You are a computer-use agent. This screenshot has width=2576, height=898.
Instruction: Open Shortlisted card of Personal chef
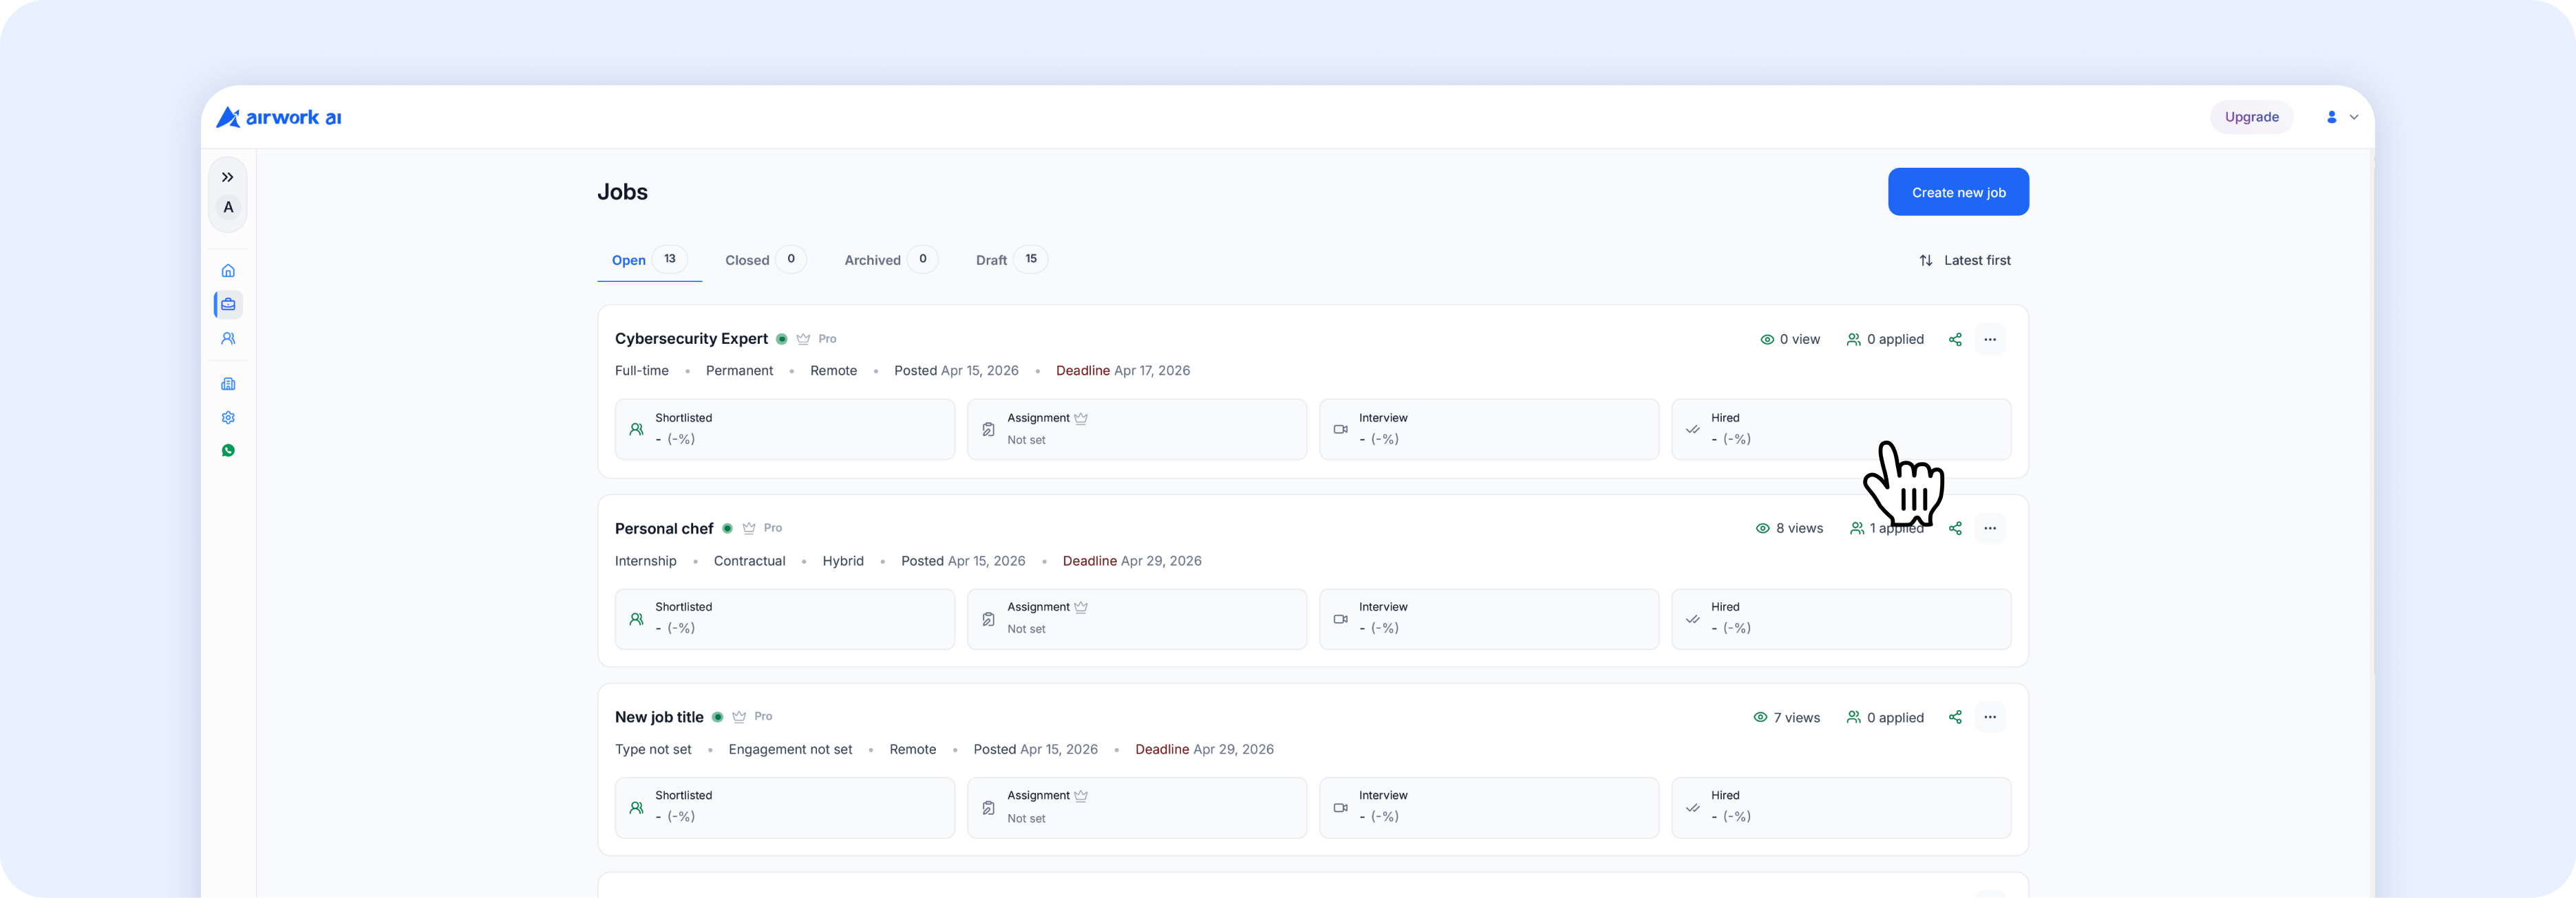pyautogui.click(x=785, y=618)
